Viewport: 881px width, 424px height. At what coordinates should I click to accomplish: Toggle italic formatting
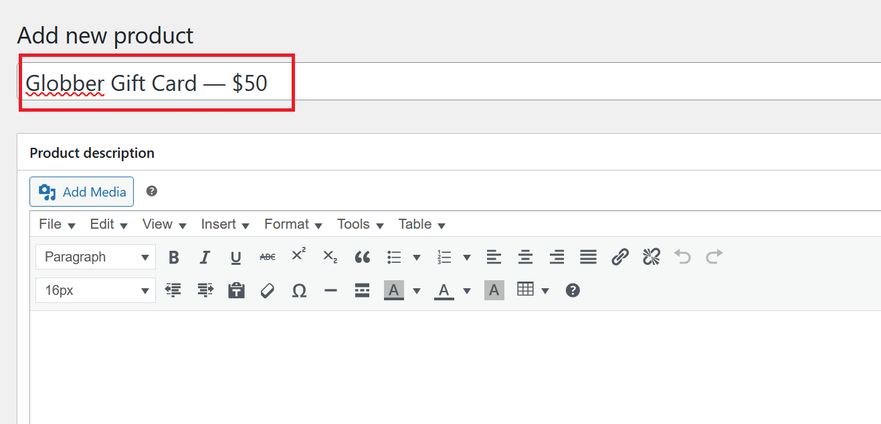205,257
